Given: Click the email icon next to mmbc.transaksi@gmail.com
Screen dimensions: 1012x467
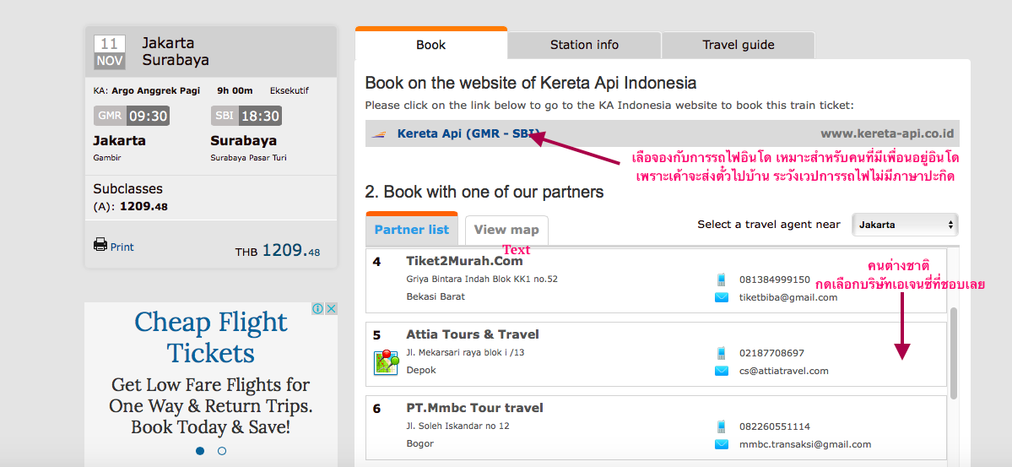Looking at the screenshot, I should 721,444.
